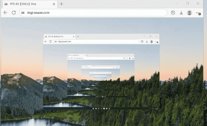
Task: Reload the dxgi.wuaze.com page
Action: click(x=14, y=13)
